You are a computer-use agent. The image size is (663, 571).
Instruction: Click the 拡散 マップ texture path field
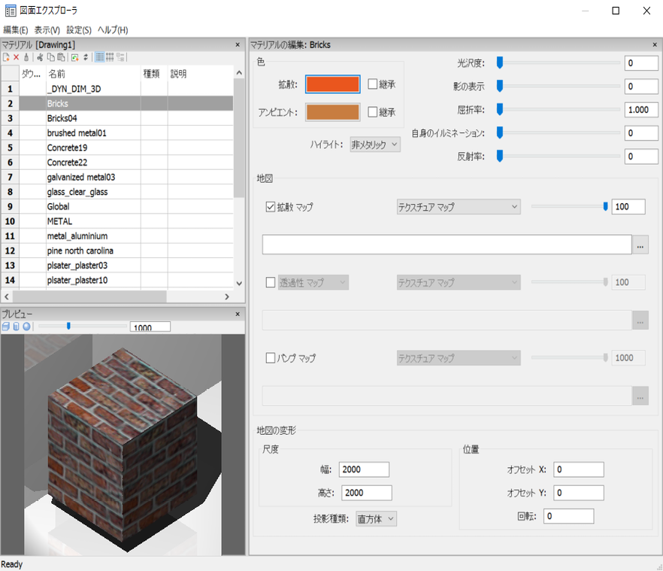pos(447,245)
